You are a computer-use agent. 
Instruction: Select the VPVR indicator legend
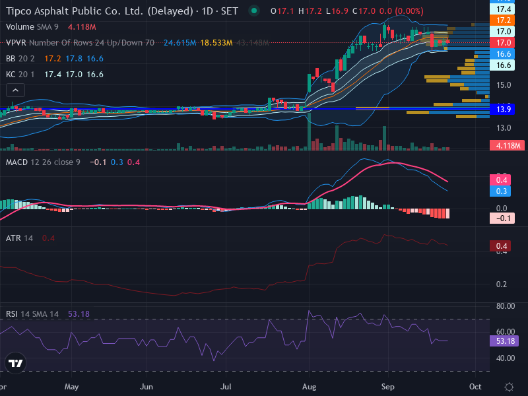80,43
